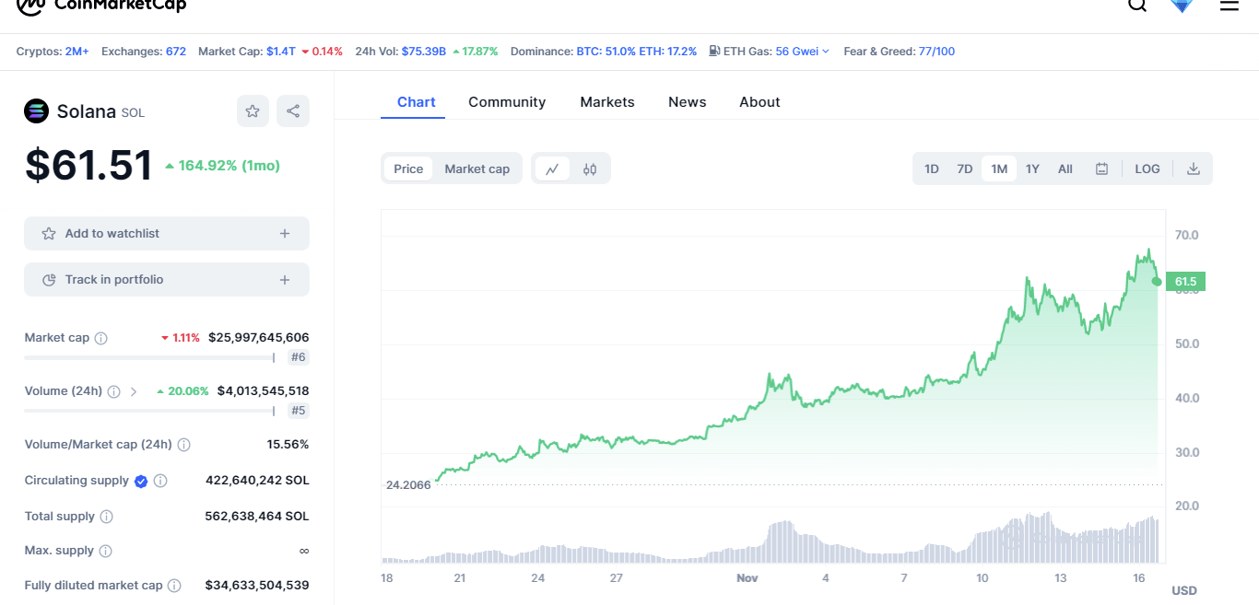Click the ETH gas pump icon

[x=714, y=52]
